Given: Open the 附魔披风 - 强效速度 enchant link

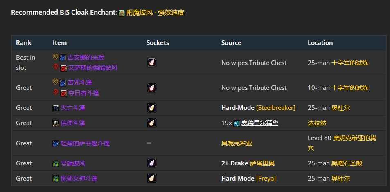Looking at the screenshot, I should click(x=156, y=13).
